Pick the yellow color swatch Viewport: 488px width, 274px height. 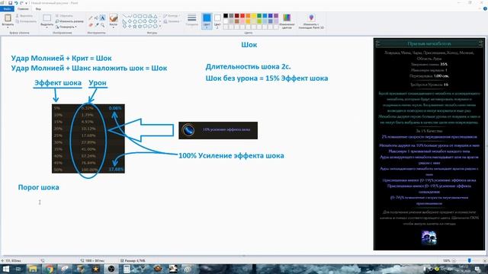coord(254,15)
